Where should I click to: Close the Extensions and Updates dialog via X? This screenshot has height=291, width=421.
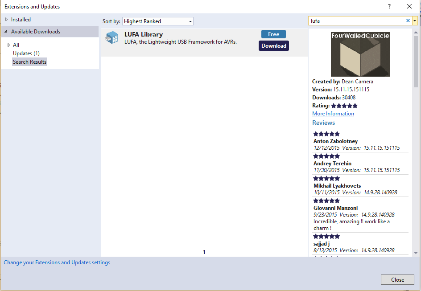click(409, 6)
